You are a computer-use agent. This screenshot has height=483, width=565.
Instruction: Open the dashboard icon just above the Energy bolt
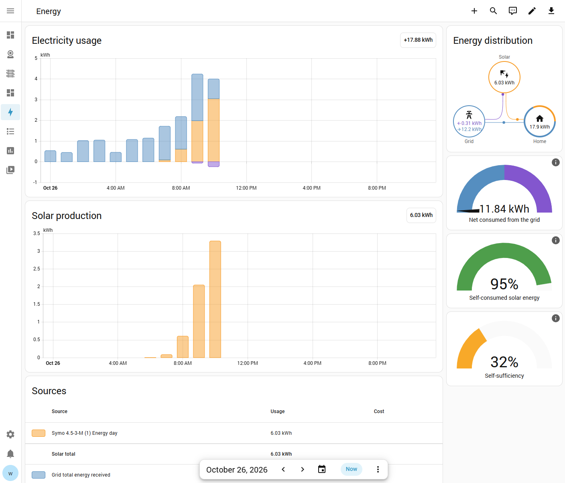(10, 93)
